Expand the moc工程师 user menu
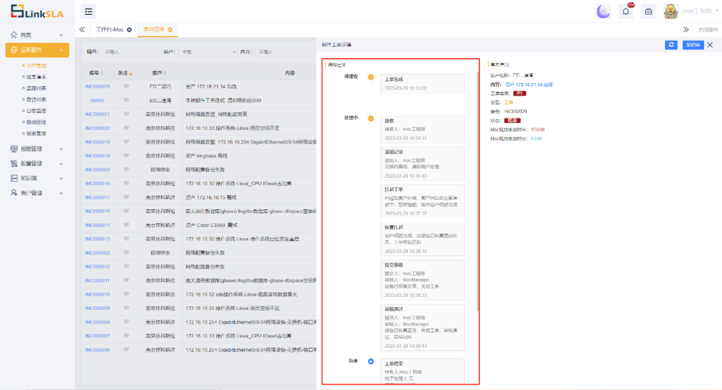The width and height of the screenshot is (722, 390). click(x=699, y=11)
